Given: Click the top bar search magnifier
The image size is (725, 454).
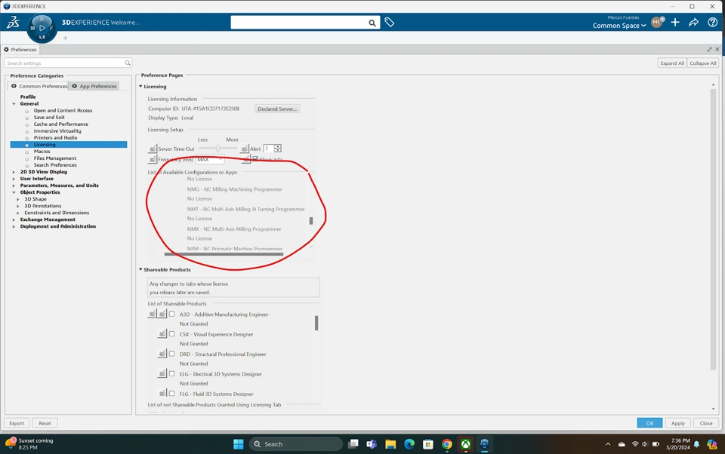Looking at the screenshot, I should pos(372,23).
